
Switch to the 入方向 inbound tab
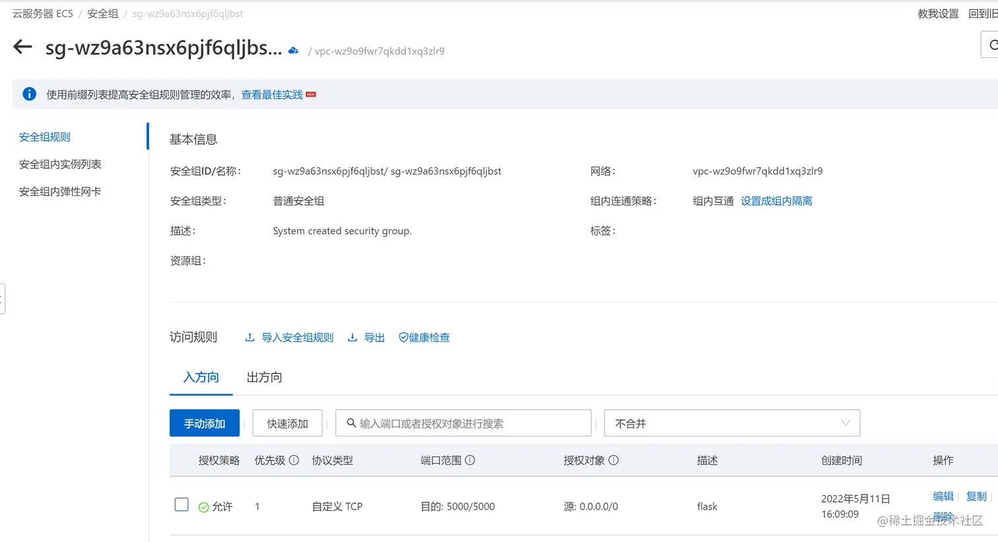coord(201,377)
